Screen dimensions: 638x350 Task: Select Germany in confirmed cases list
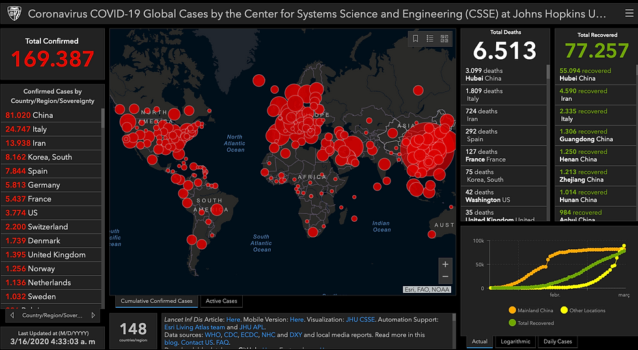click(x=51, y=185)
